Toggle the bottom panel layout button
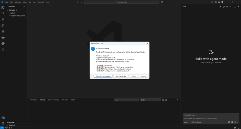Screen dimensions: 241x129 (x=219, y=2)
